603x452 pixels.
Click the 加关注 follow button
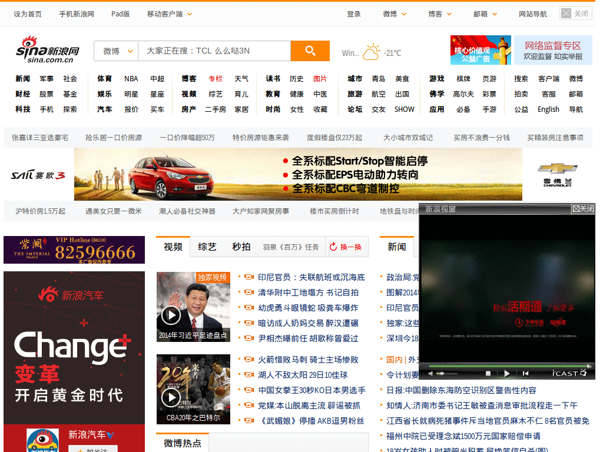[92, 449]
